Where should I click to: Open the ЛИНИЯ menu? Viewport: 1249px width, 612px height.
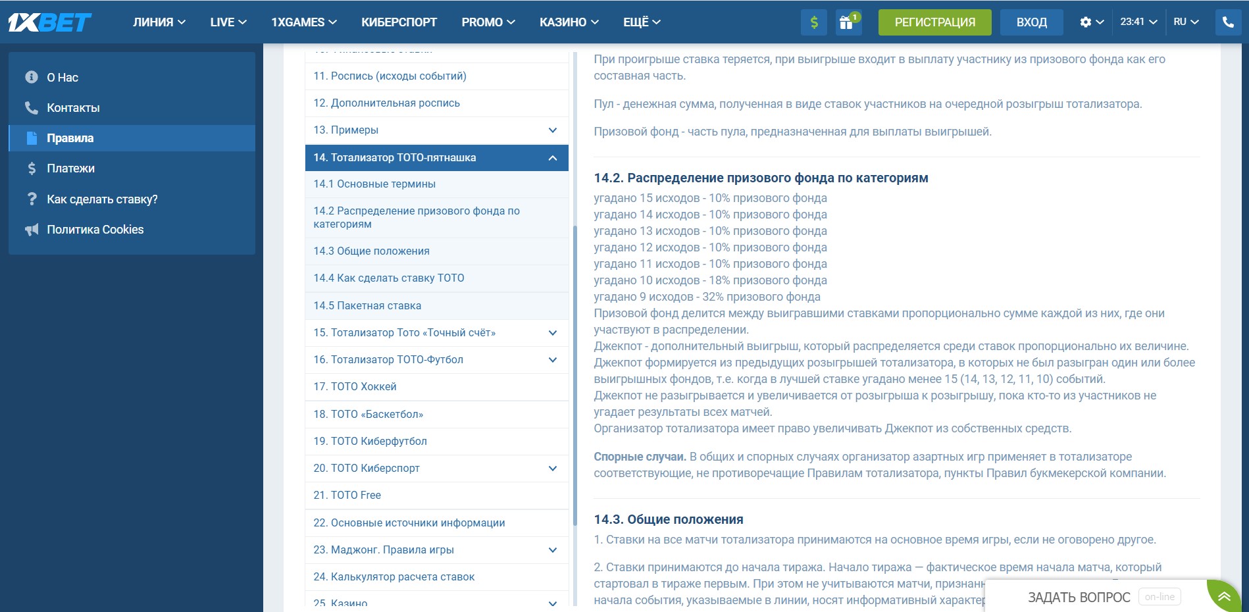159,22
